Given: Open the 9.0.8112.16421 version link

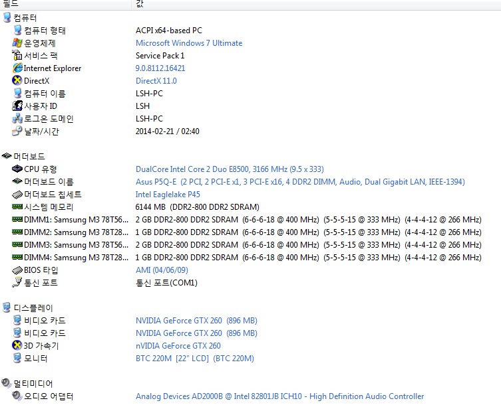Looking at the screenshot, I should coord(160,68).
